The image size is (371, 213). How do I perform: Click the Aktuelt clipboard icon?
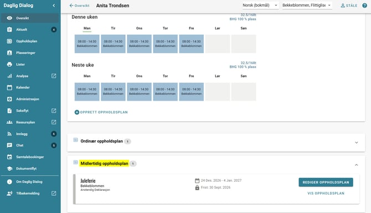(x=9, y=29)
